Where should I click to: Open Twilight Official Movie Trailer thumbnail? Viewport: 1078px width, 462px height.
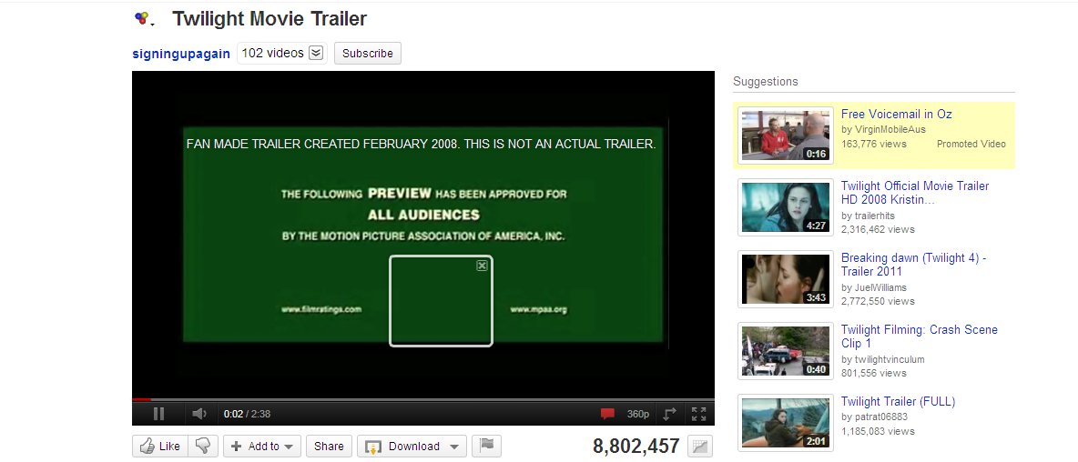(785, 206)
